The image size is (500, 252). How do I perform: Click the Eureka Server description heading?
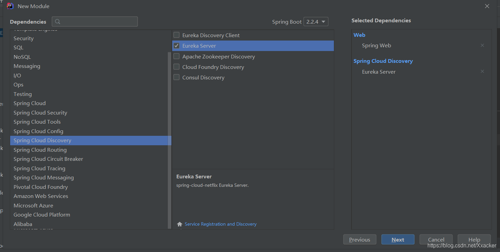pos(194,176)
